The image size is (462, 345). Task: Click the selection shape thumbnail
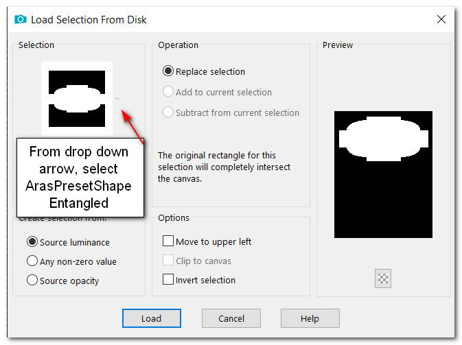[76, 98]
